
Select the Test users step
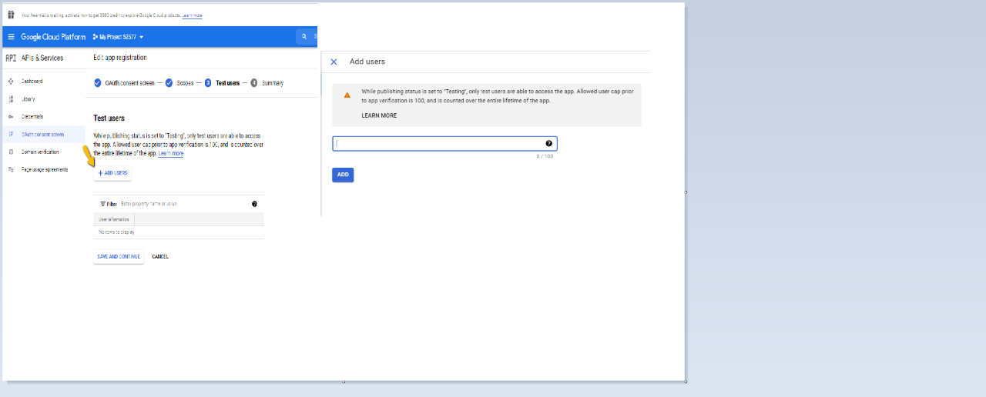pos(222,83)
